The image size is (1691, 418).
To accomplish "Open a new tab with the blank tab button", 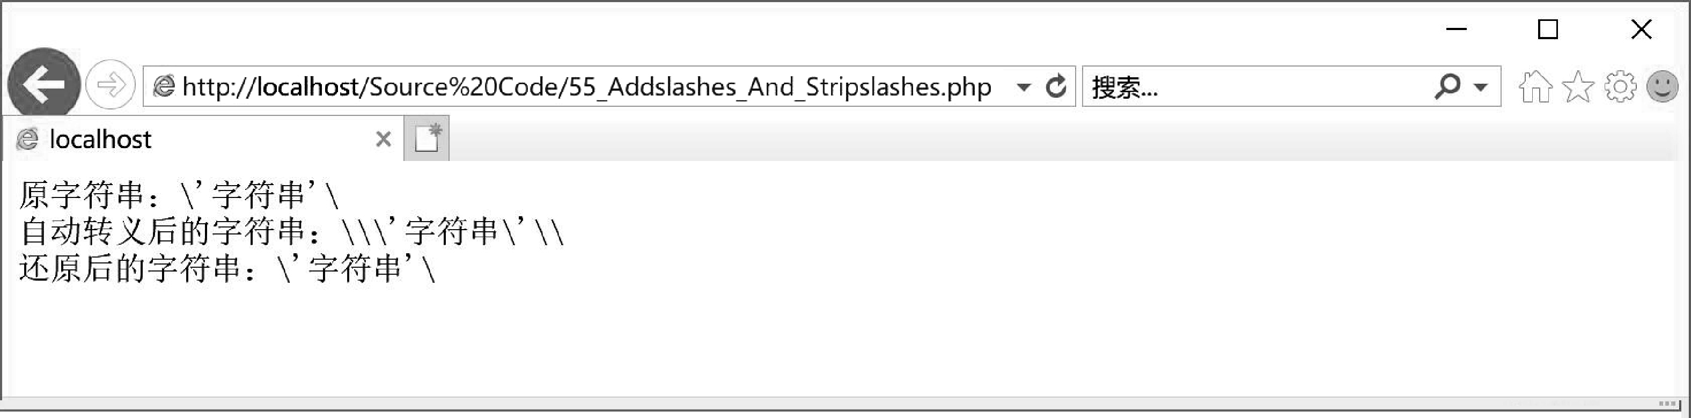I will coord(427,138).
